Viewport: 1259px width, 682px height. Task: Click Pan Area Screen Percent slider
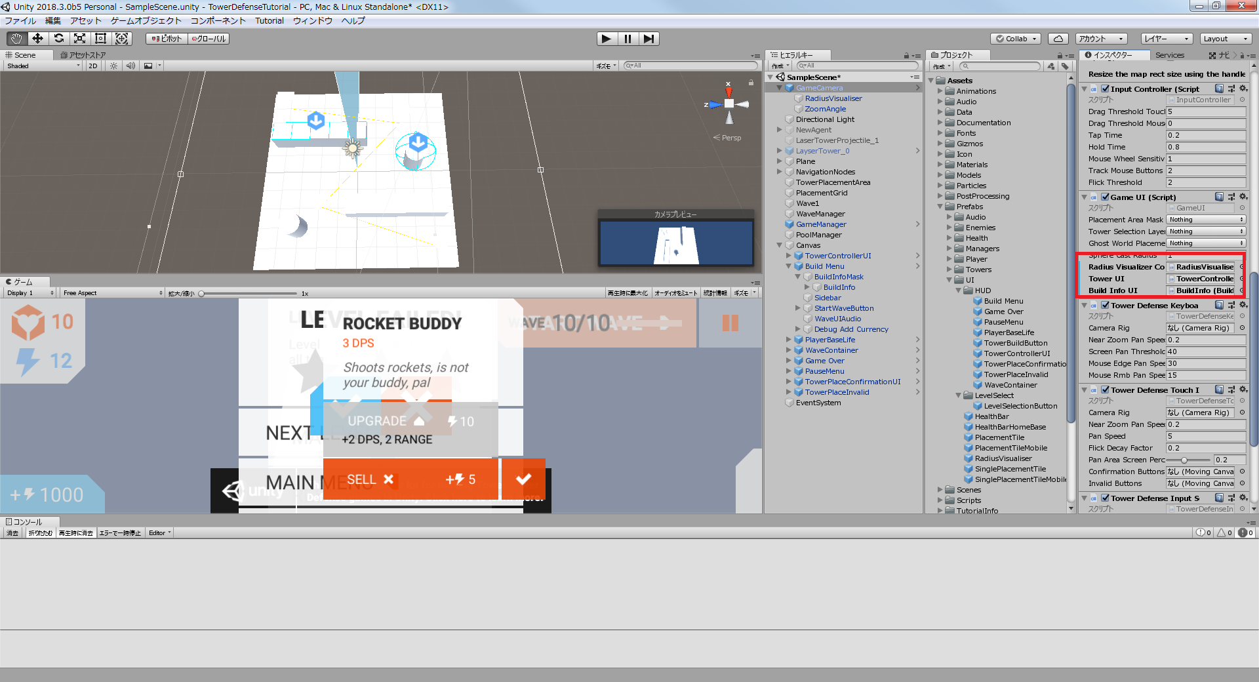point(1188,460)
